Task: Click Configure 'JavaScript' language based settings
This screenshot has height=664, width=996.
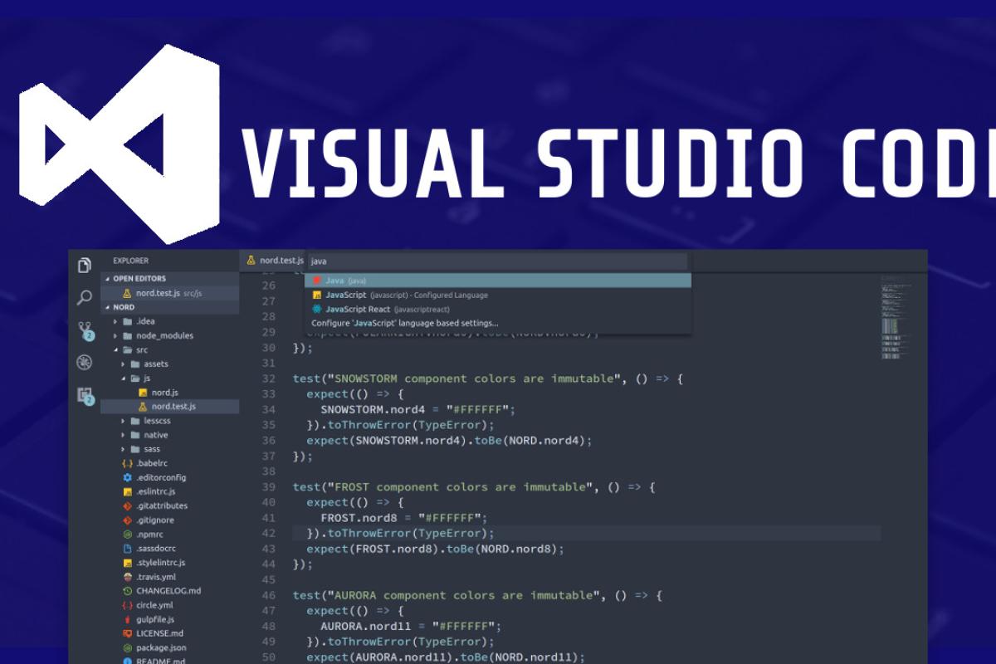Action: [x=405, y=323]
